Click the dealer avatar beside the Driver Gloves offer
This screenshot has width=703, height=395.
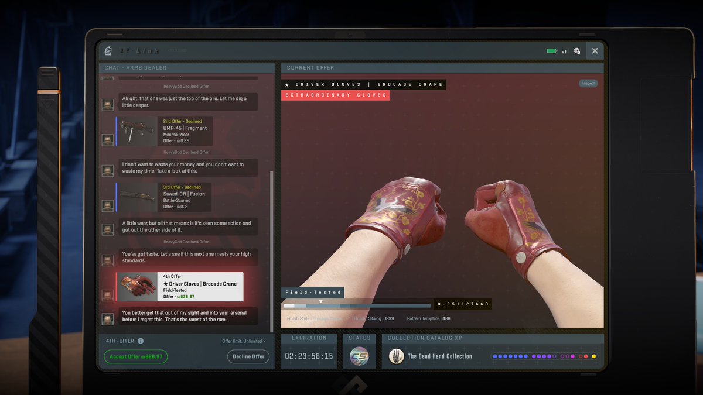[108, 296]
